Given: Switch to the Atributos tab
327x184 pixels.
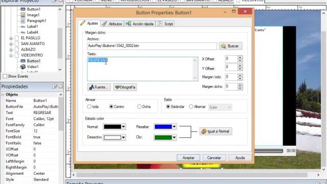Looking at the screenshot, I should click(x=112, y=24).
